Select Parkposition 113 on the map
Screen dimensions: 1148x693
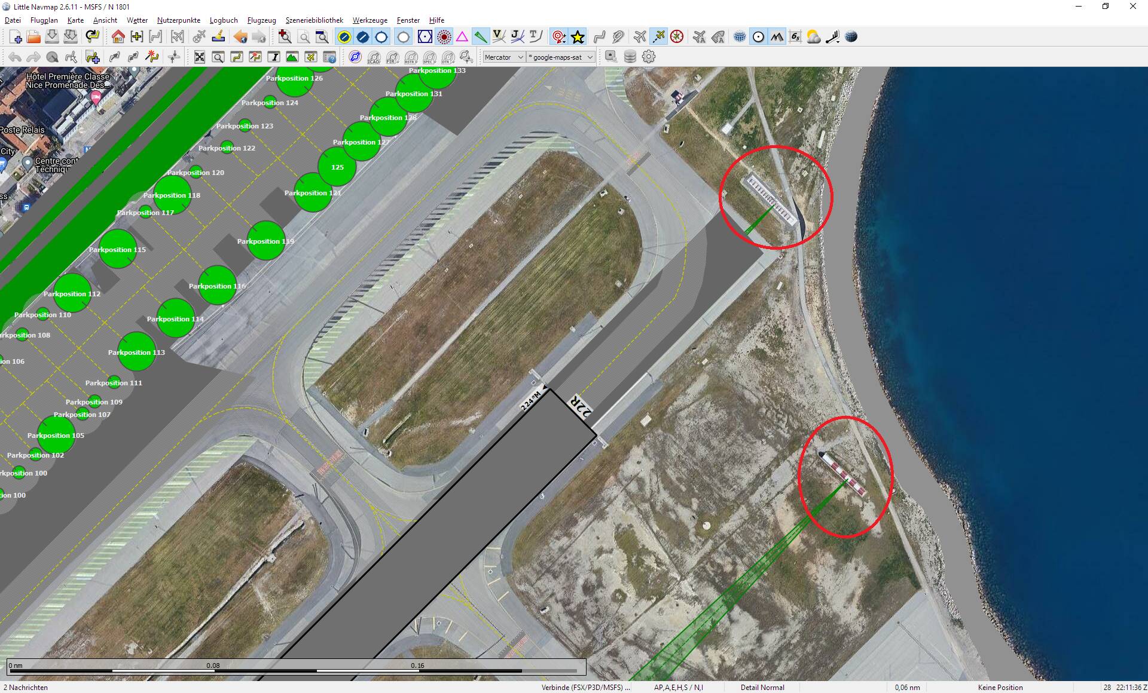tap(137, 352)
